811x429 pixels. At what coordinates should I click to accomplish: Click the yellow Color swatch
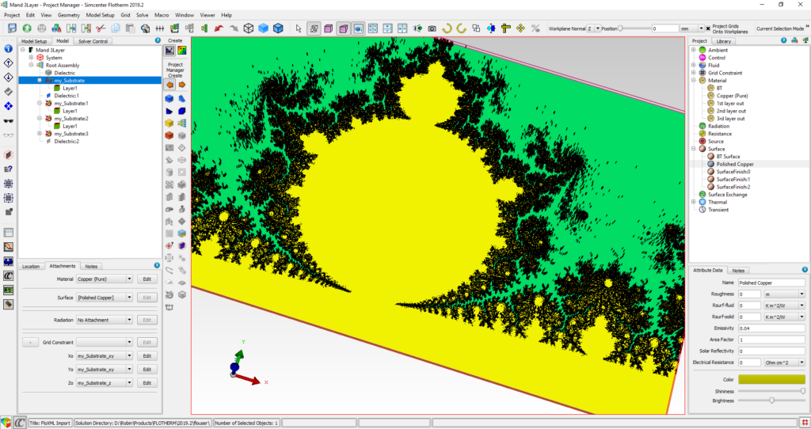771,380
